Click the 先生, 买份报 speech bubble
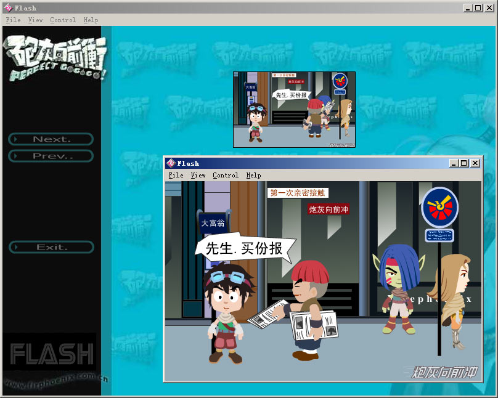This screenshot has width=498, height=398. [x=244, y=248]
